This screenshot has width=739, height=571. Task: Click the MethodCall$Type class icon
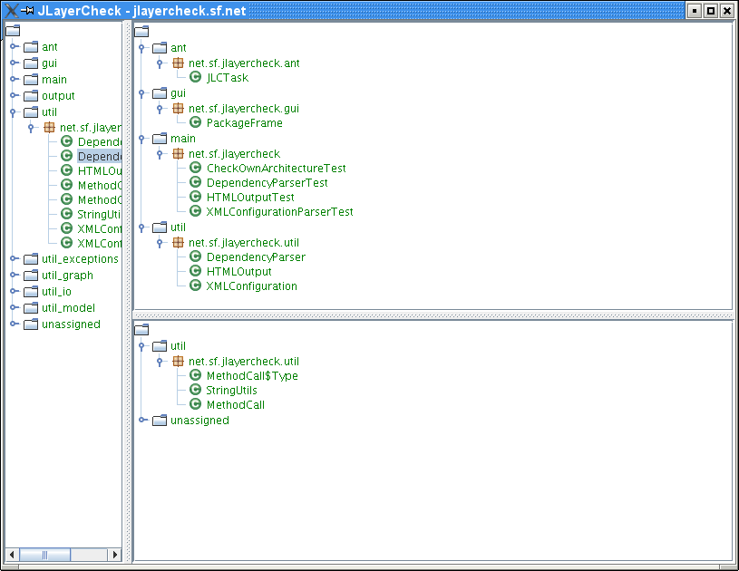196,375
